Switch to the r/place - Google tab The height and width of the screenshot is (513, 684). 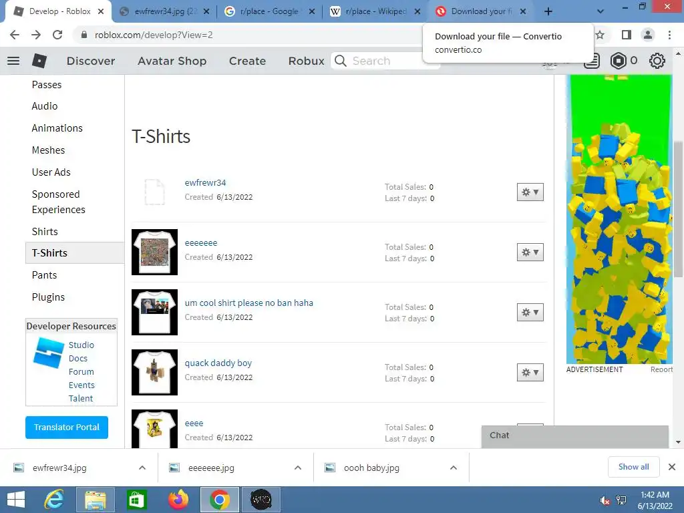[x=270, y=12]
